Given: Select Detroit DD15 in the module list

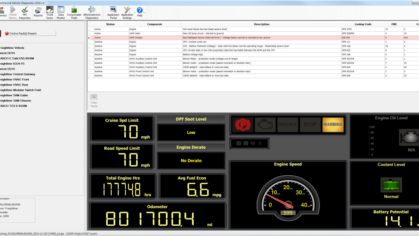Looking at the screenshot, I should [x=8, y=53].
